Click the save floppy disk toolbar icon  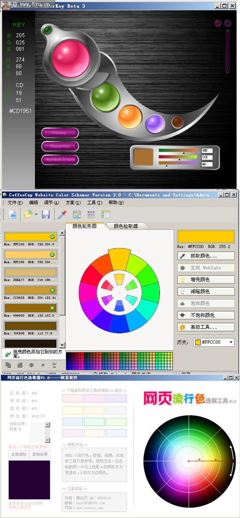46,215
